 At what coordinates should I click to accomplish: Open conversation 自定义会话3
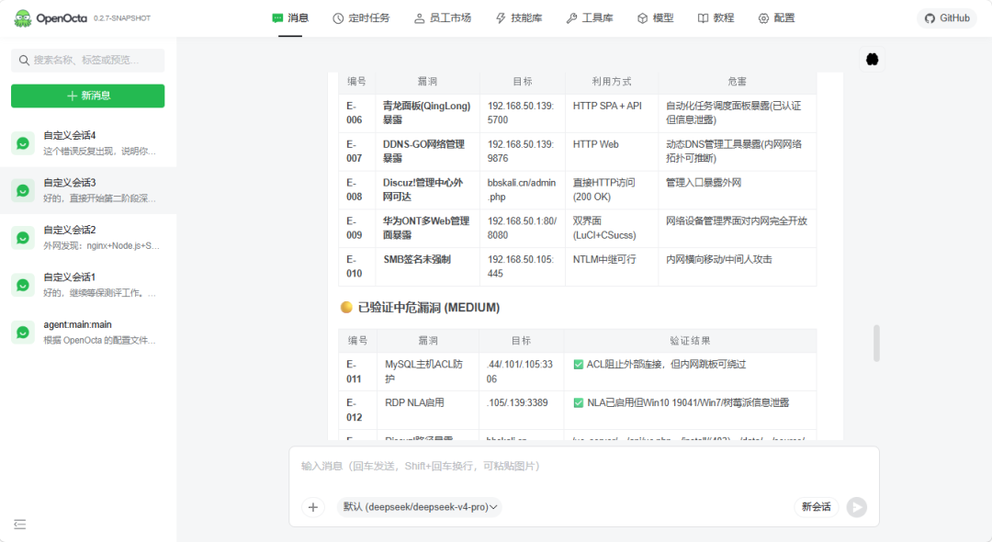coord(88,190)
